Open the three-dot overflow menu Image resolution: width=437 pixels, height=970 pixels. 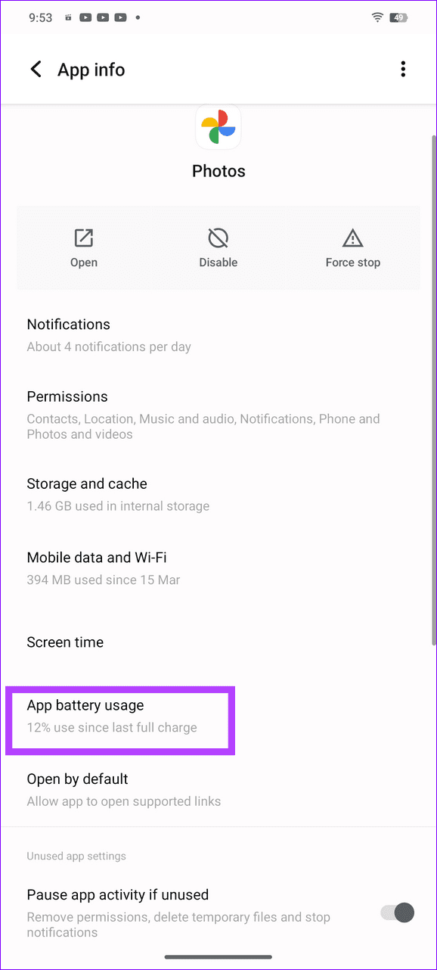[403, 69]
